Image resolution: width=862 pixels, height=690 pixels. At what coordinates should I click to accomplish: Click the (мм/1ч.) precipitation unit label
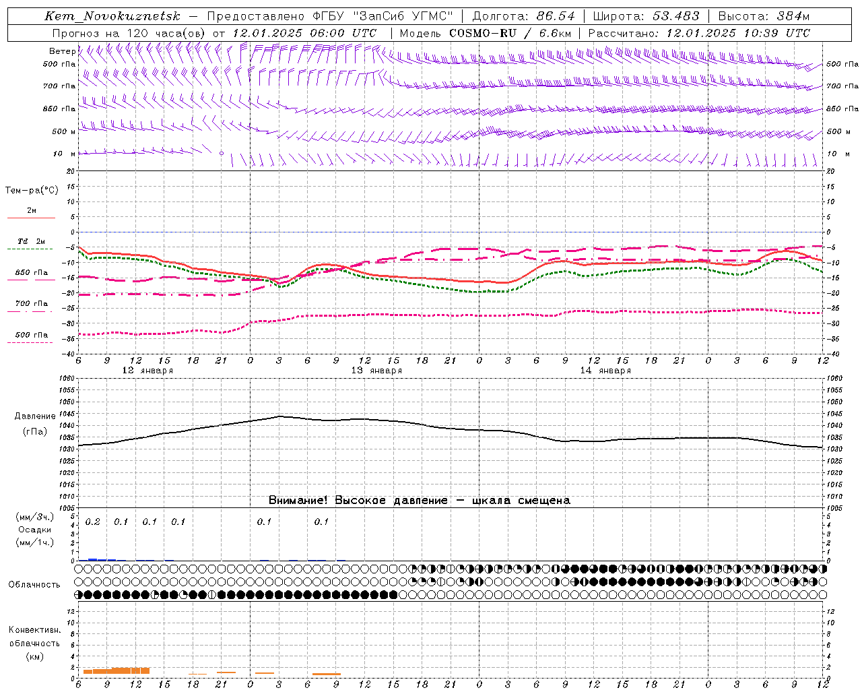35,542
